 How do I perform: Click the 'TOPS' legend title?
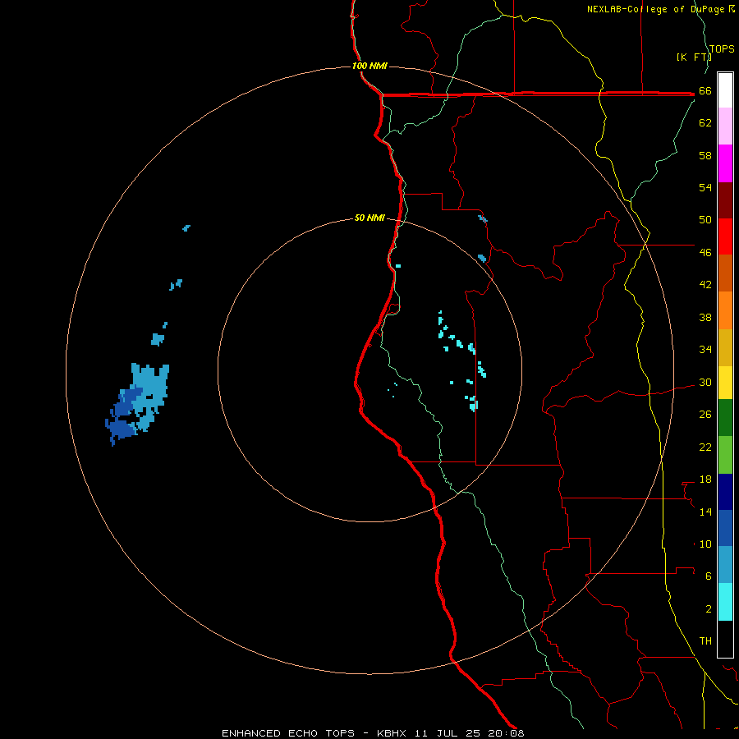click(722, 48)
